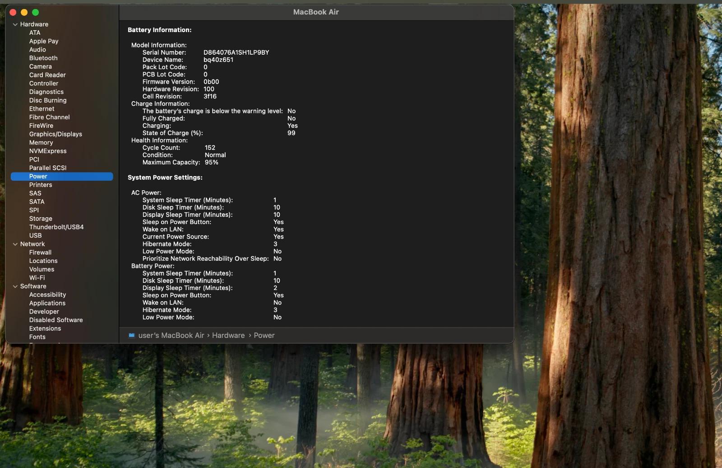Select Thunderbolt/USB4 in the sidebar
Image resolution: width=722 pixels, height=468 pixels.
56,227
